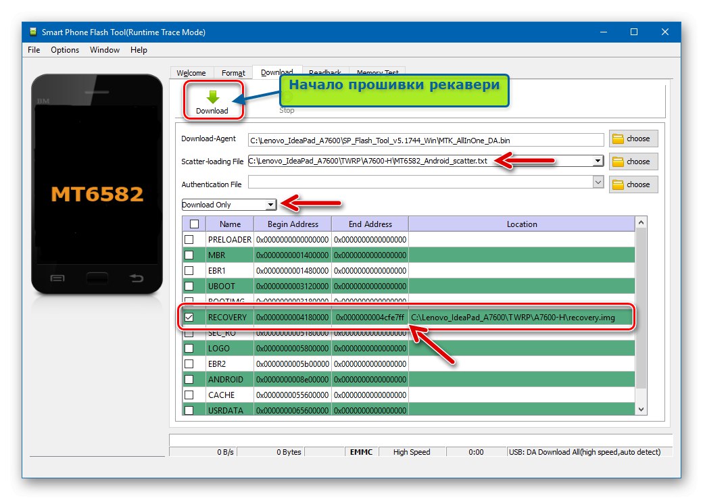
Task: Expand the Scatter-loading File dropdown arrow
Action: point(598,161)
